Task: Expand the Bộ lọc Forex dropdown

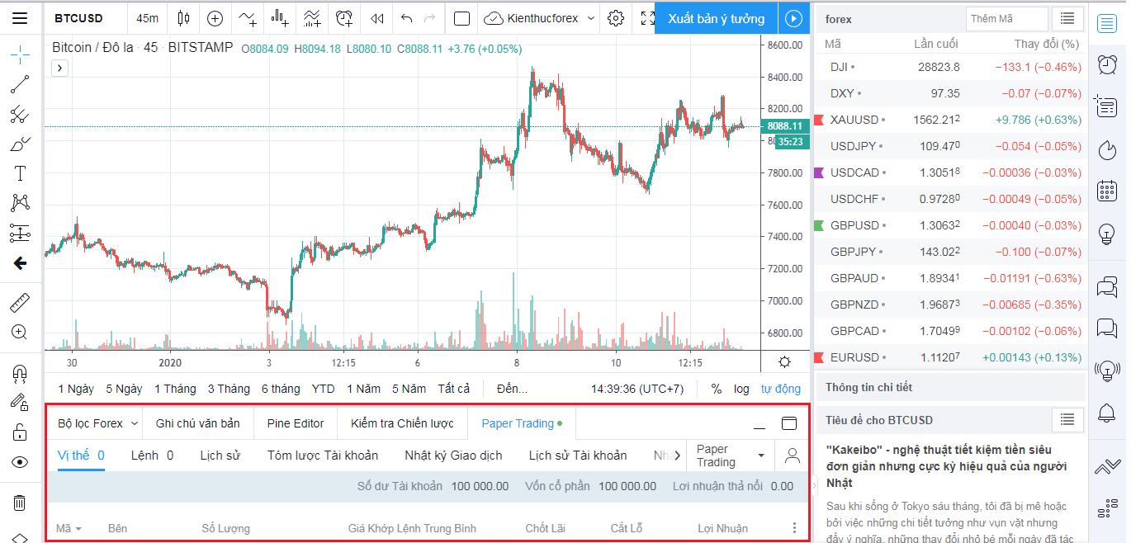Action: point(97,423)
